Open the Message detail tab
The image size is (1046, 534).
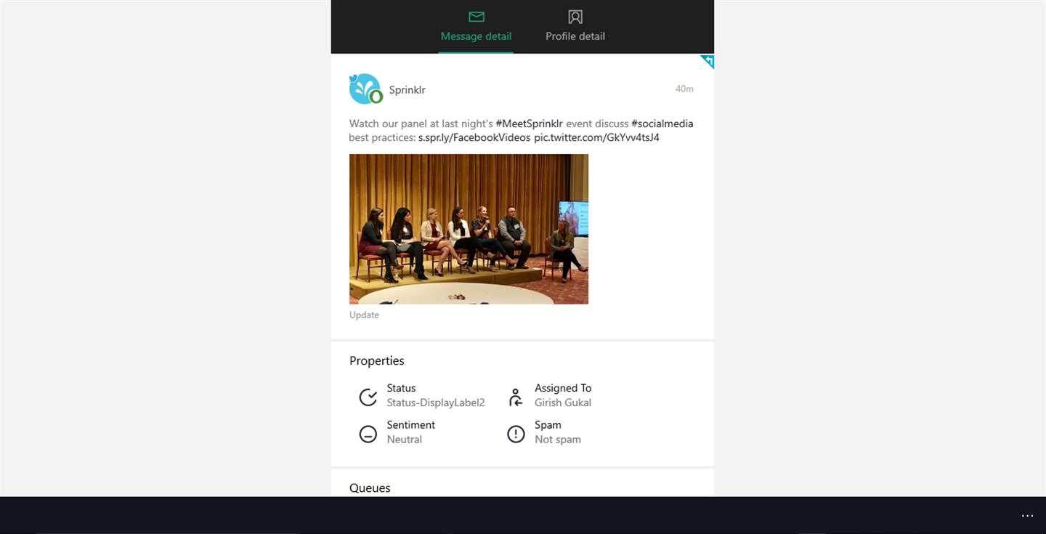(476, 27)
